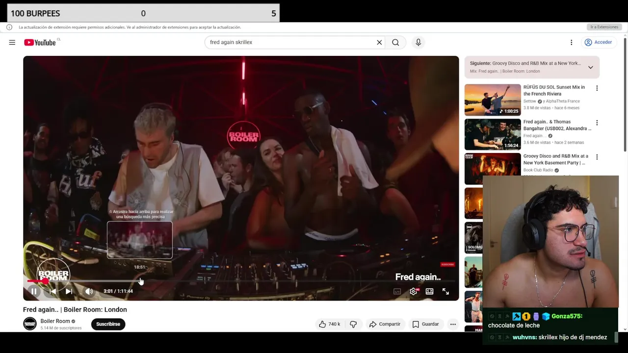Click the Boiler Room watermark on the video

pyautogui.click(x=53, y=275)
